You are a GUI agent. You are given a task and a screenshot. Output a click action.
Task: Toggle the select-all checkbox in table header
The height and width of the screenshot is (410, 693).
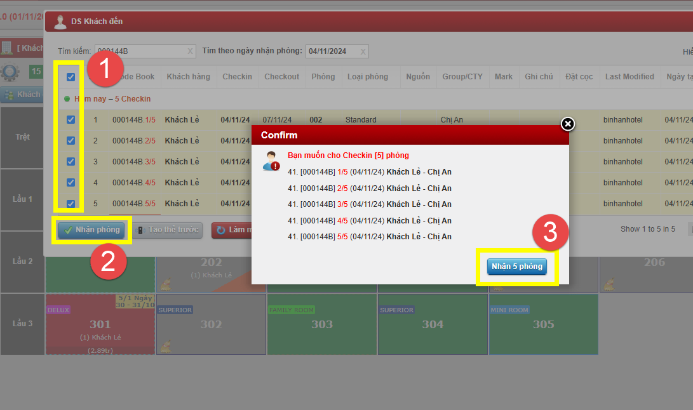tap(71, 77)
